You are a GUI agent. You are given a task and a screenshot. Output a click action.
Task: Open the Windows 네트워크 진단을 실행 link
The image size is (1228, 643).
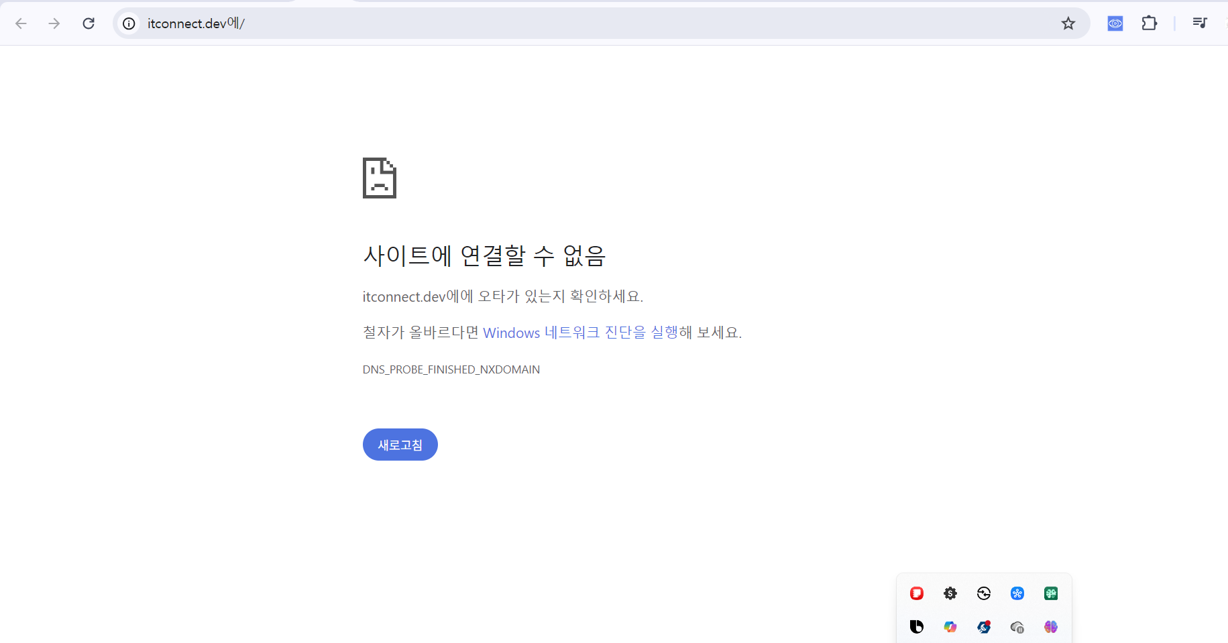581,333
